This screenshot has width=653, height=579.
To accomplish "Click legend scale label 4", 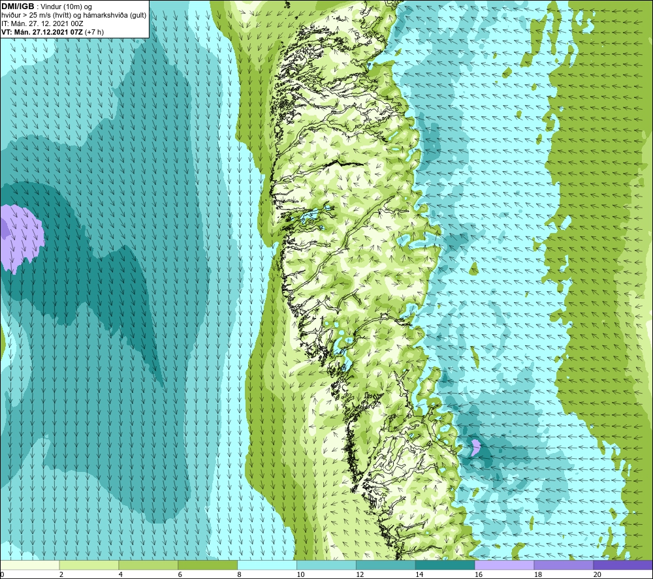I will tap(120, 575).
